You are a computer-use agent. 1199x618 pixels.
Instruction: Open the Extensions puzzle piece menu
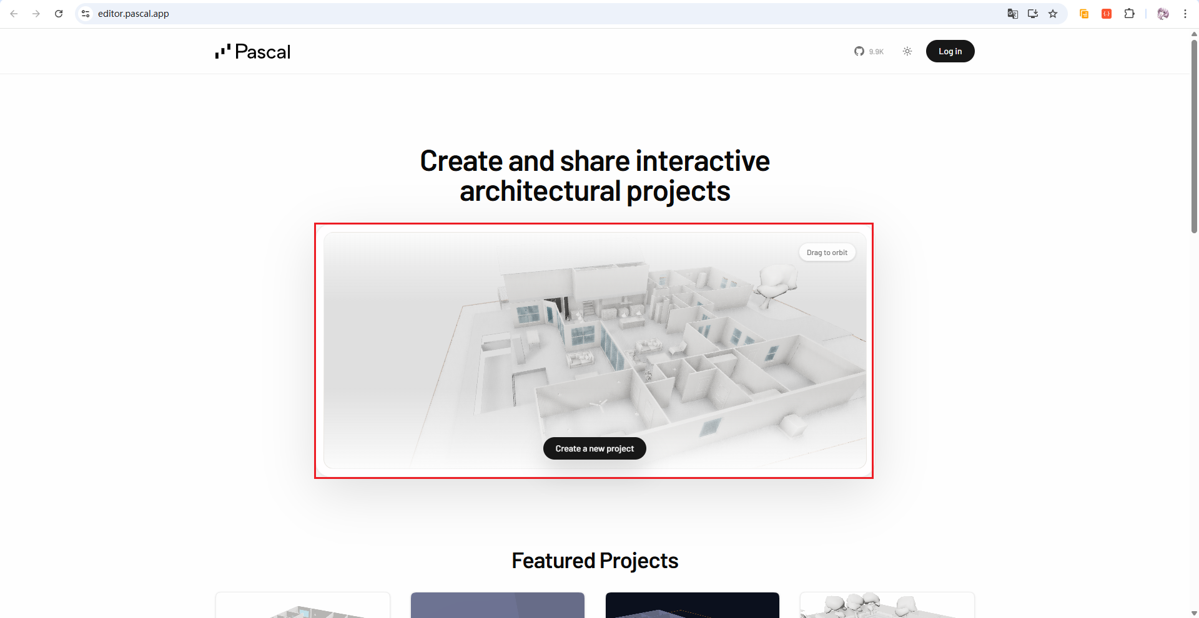tap(1129, 14)
